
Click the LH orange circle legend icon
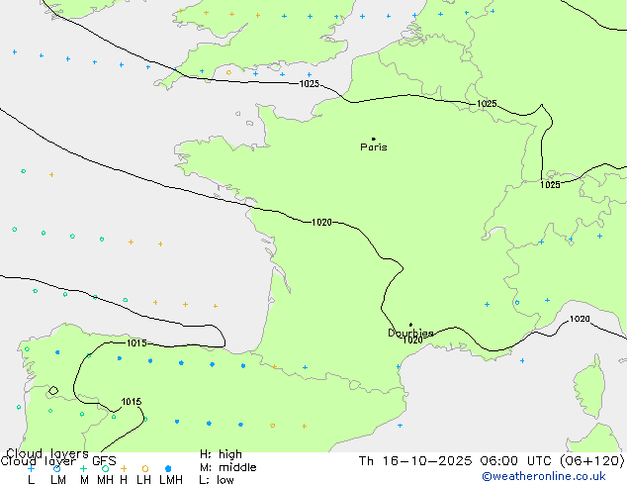(x=145, y=468)
